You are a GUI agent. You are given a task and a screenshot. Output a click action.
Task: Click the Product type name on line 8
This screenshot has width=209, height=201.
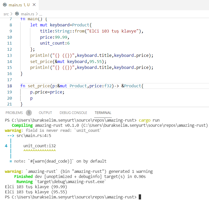(81, 25)
